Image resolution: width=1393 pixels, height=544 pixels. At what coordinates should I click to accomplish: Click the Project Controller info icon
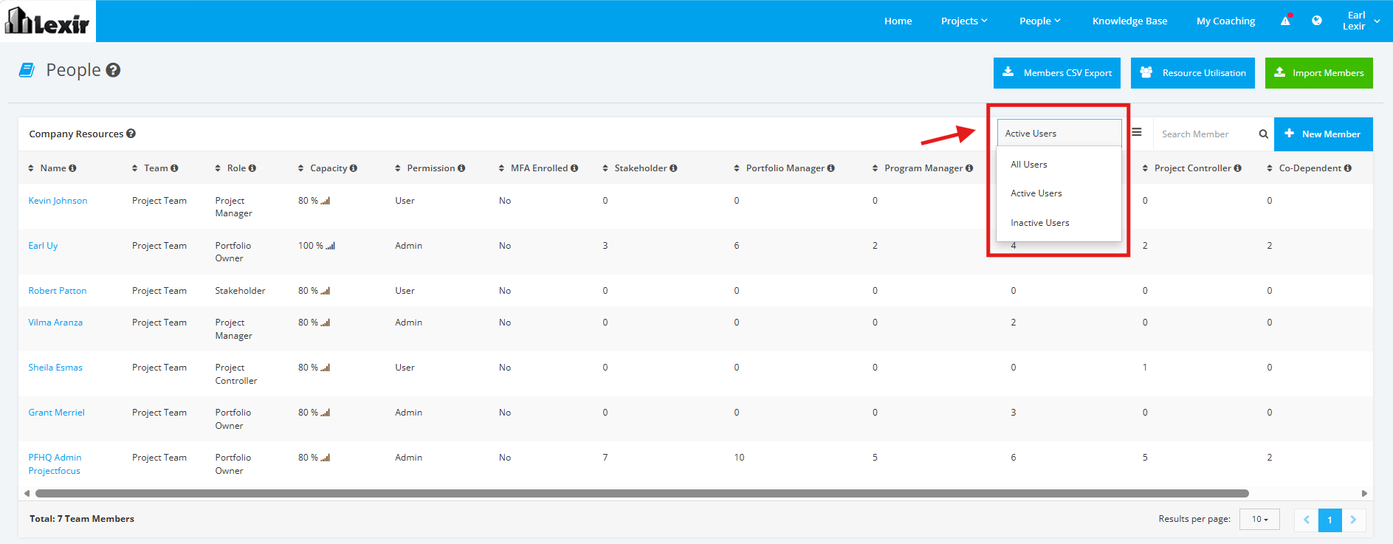coord(1238,168)
